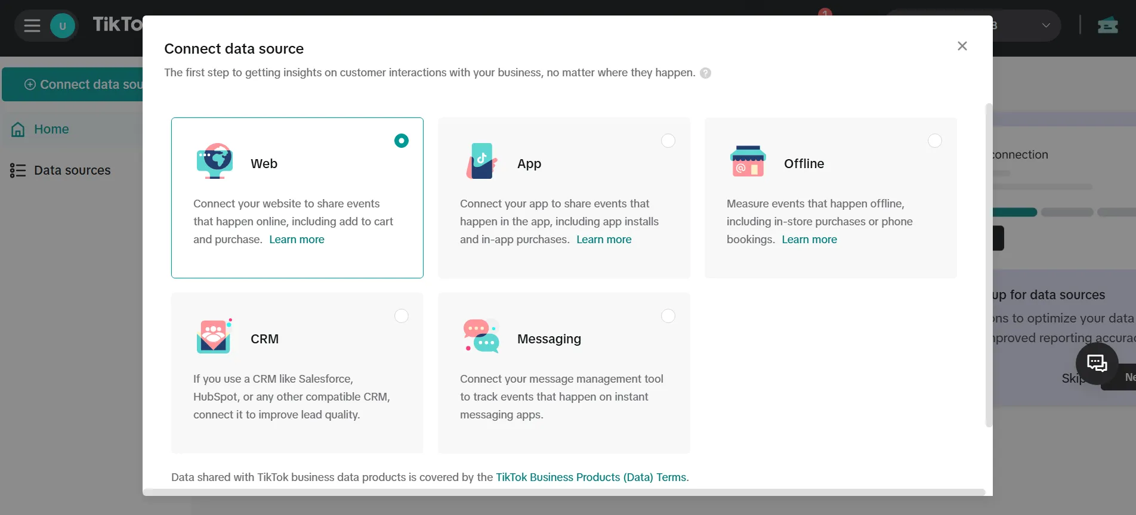
Task: Expand the account dropdown chevron in header
Action: pos(1045,26)
